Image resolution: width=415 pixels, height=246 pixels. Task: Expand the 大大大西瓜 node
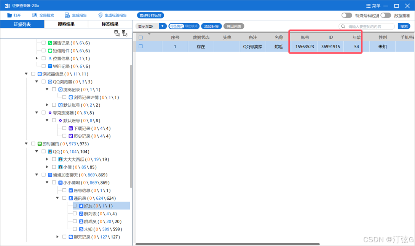pyautogui.click(x=47, y=159)
